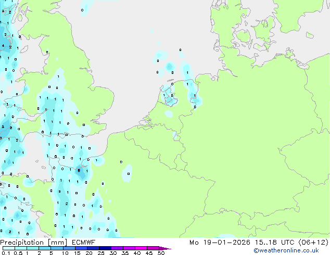Click the 25–30 mm navy legend swatch

point(105,248)
